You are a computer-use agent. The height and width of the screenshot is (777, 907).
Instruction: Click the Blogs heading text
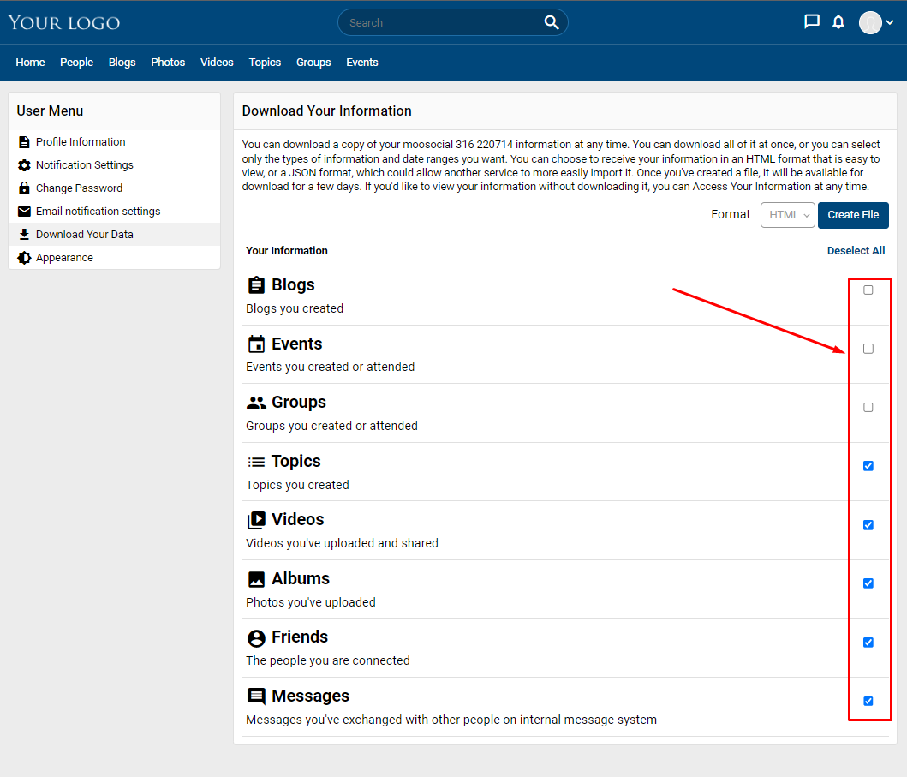293,284
